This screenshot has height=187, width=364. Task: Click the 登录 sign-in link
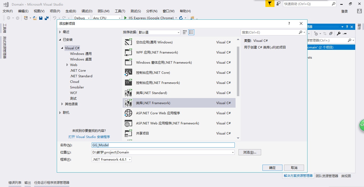click(x=345, y=11)
